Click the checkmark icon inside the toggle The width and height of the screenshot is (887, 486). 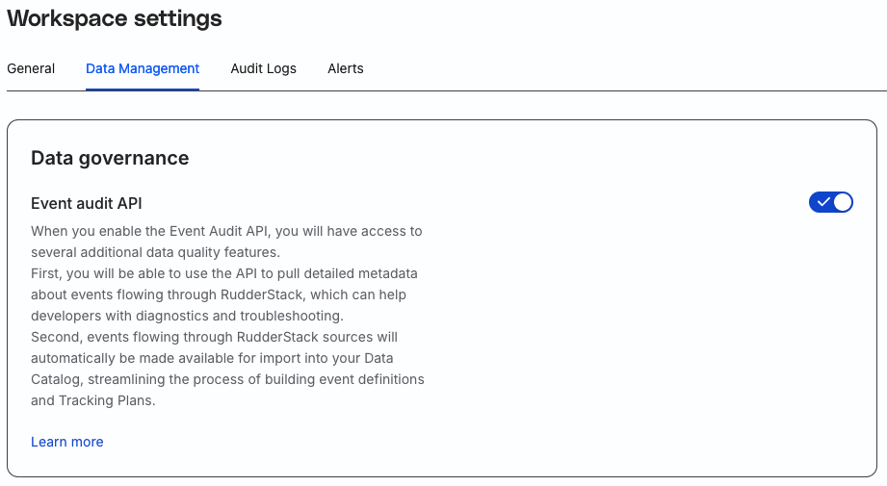pos(823,202)
